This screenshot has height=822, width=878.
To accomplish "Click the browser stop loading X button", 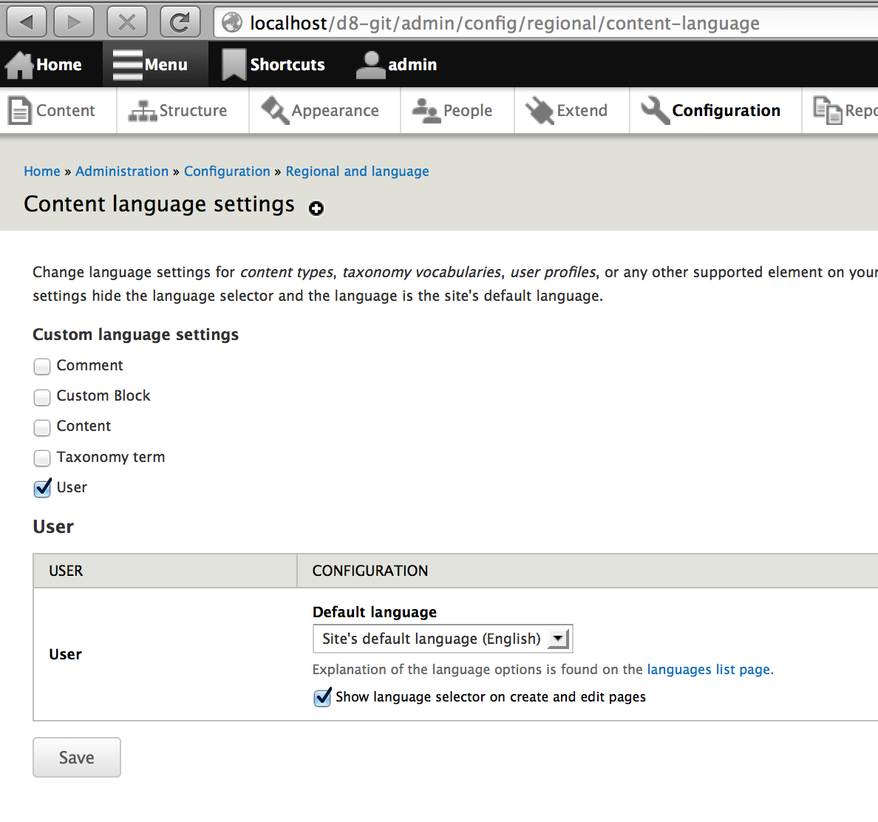I will [x=127, y=22].
